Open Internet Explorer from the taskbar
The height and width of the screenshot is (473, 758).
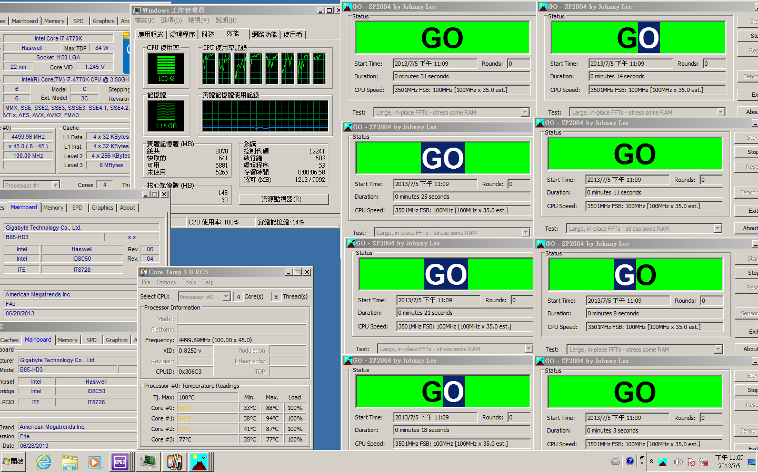click(43, 462)
